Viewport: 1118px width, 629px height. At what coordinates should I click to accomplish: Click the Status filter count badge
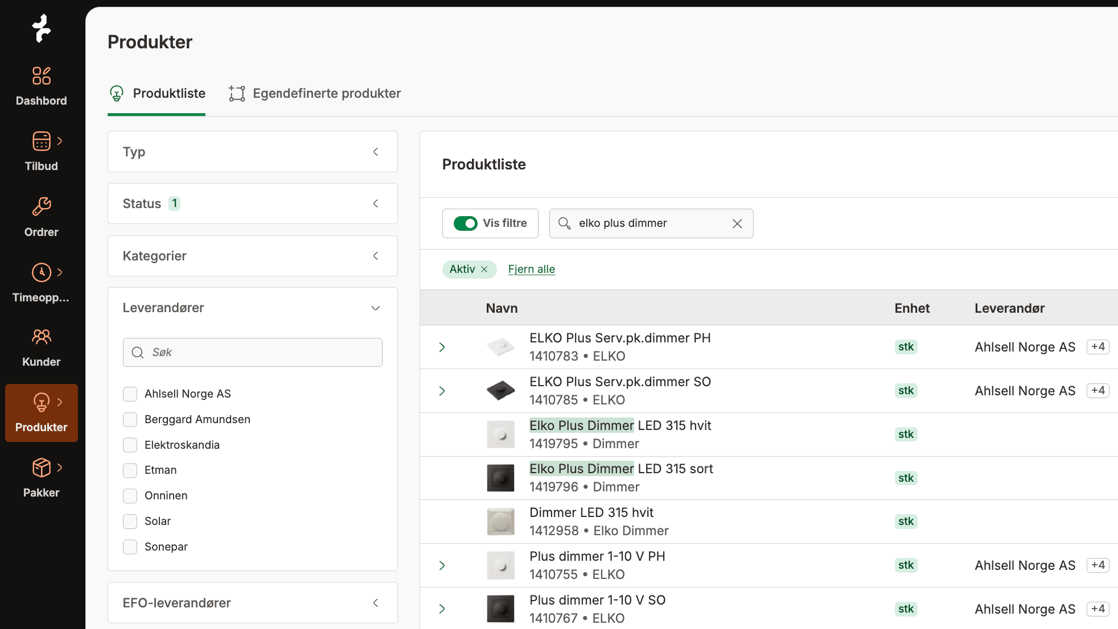[174, 204]
